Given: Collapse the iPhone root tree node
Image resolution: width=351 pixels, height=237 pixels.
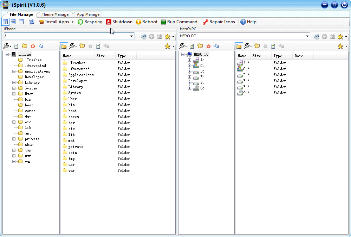Looking at the screenshot, I should point(7,54).
